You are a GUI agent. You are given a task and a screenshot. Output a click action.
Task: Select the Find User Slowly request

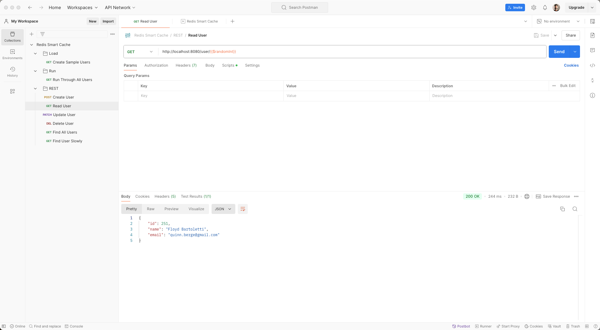pyautogui.click(x=67, y=141)
